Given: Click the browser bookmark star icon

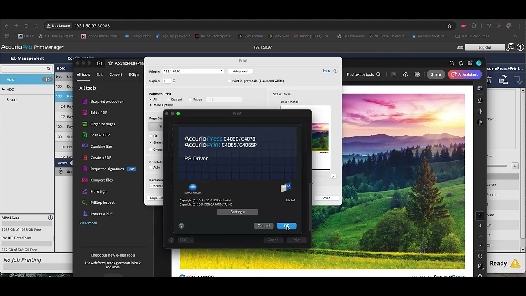Looking at the screenshot, I should click(450, 25).
